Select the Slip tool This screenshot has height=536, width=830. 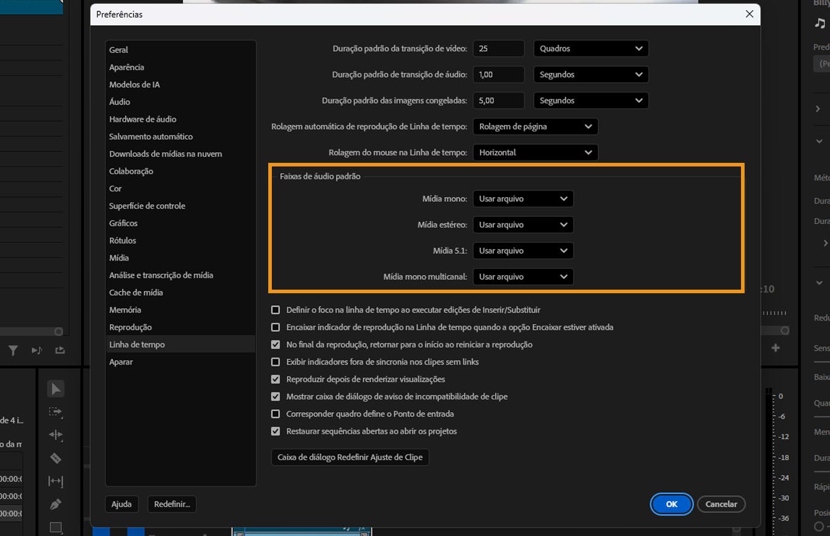point(55,481)
